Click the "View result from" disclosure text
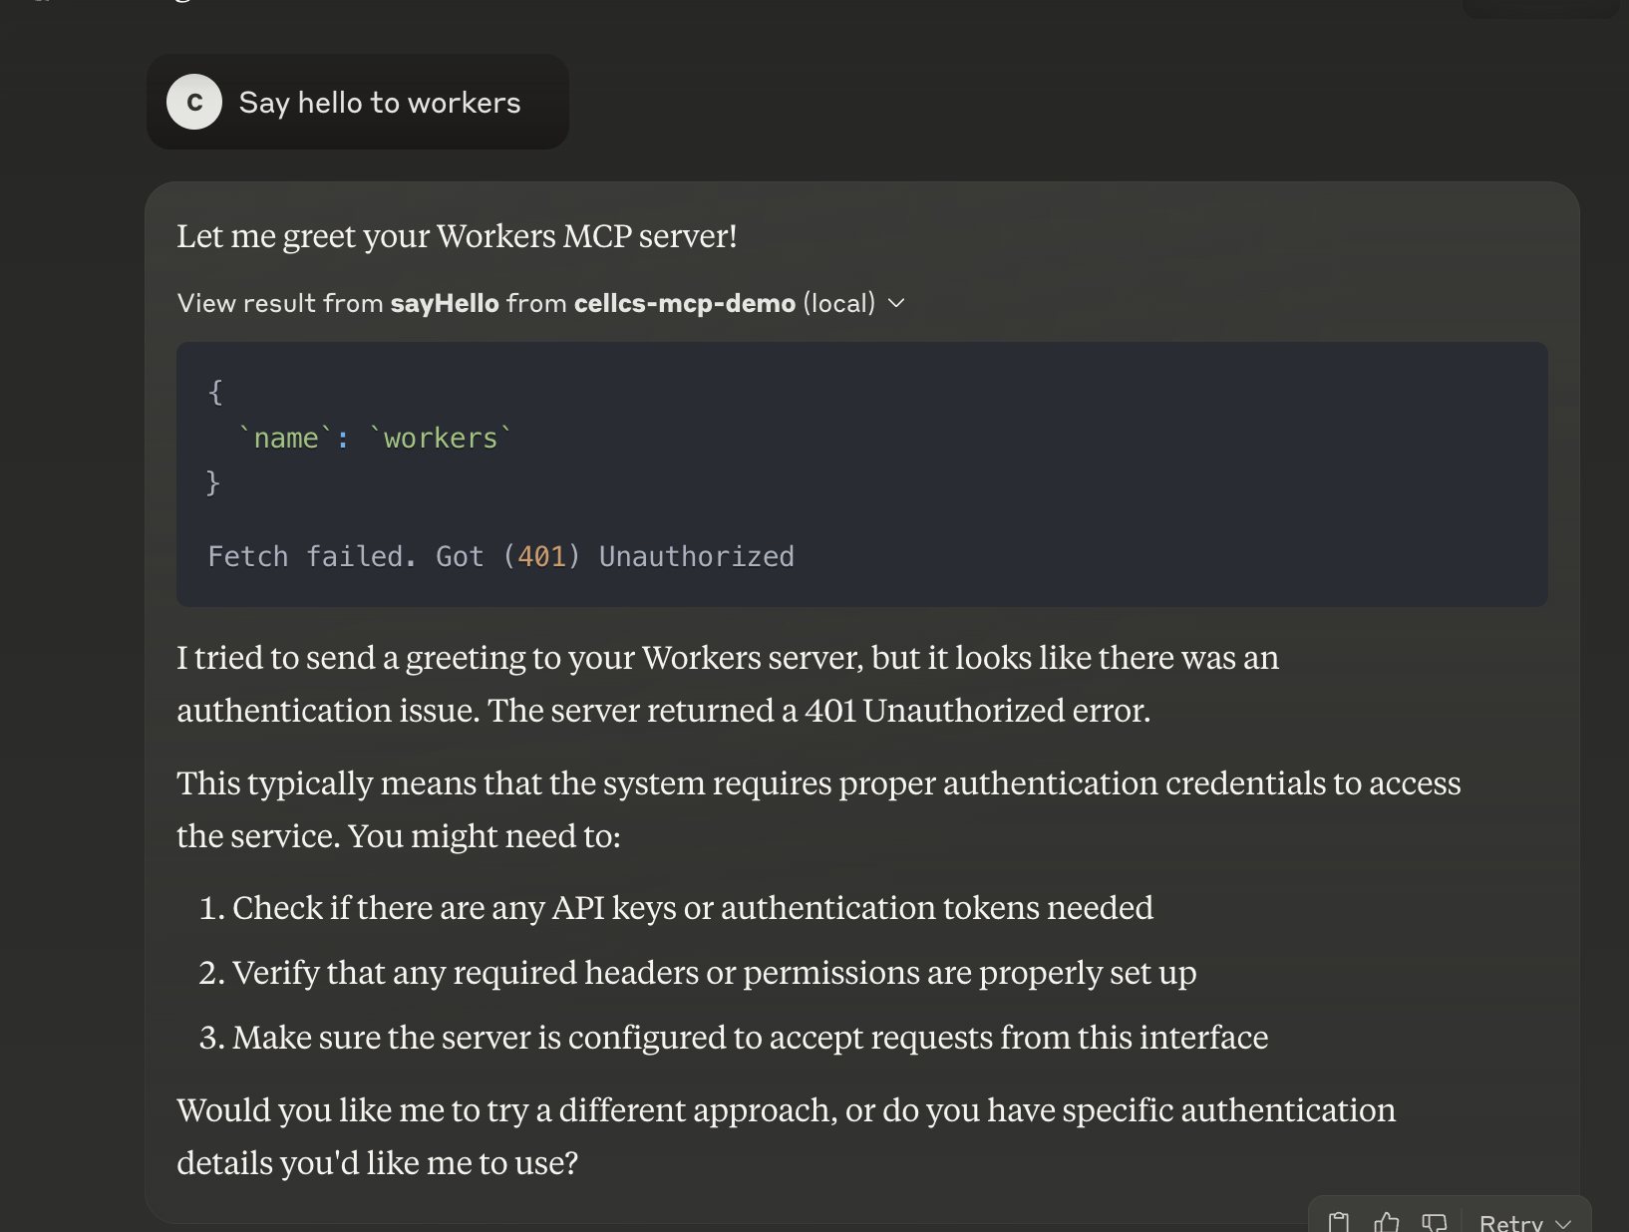The width and height of the screenshot is (1629, 1232). (x=280, y=303)
